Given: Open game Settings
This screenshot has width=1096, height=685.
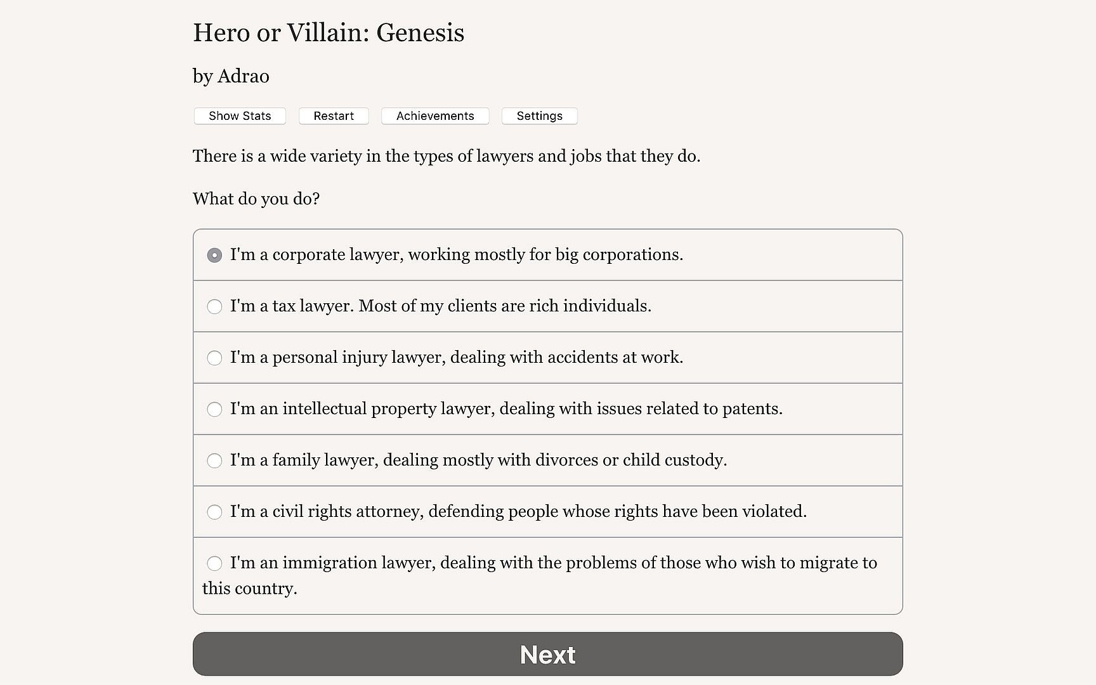Looking at the screenshot, I should 539,116.
